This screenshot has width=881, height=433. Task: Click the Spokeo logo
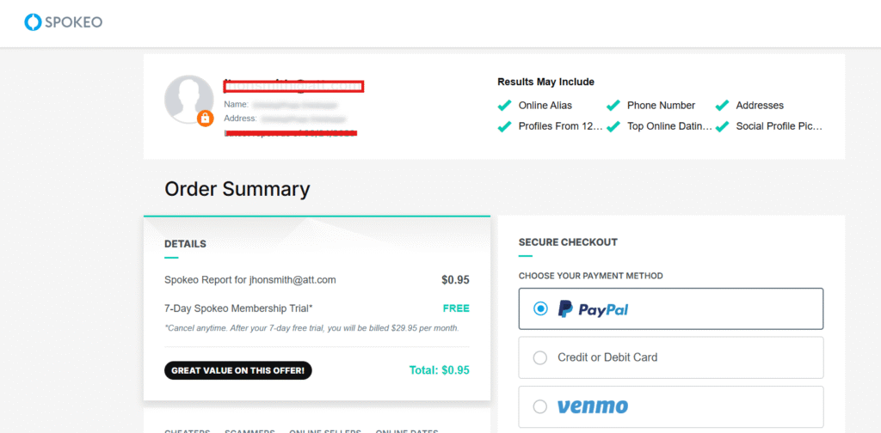[x=63, y=22]
